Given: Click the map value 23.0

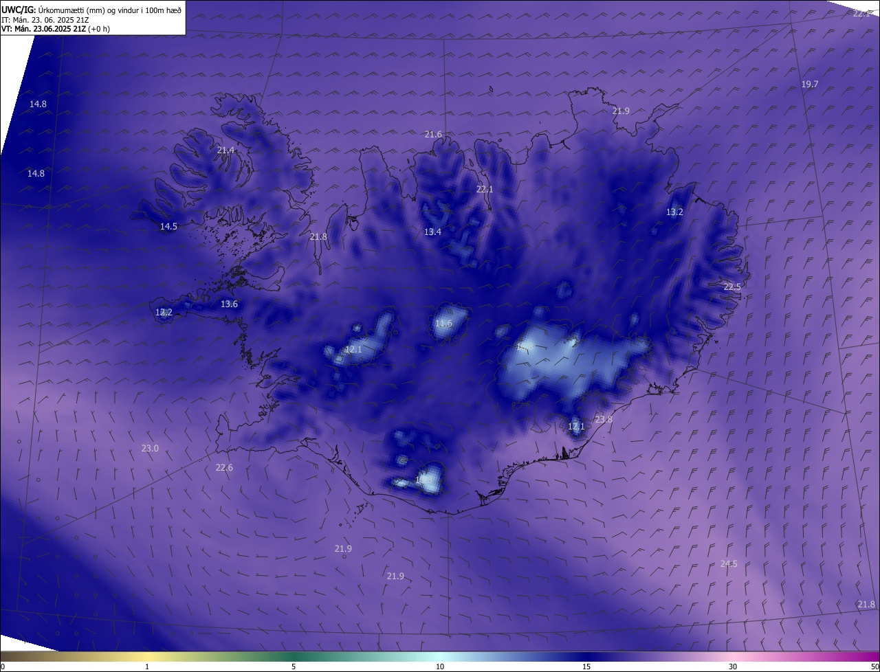Looking at the screenshot, I should [150, 448].
